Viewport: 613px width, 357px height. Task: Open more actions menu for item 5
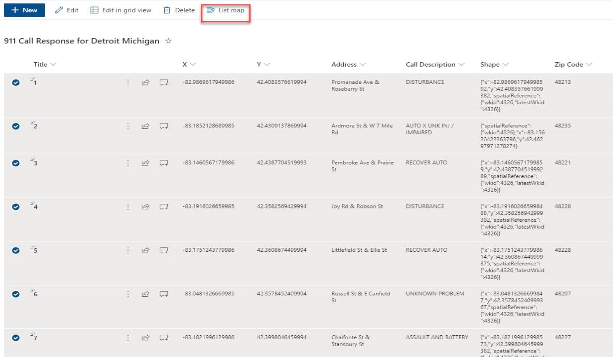click(128, 250)
